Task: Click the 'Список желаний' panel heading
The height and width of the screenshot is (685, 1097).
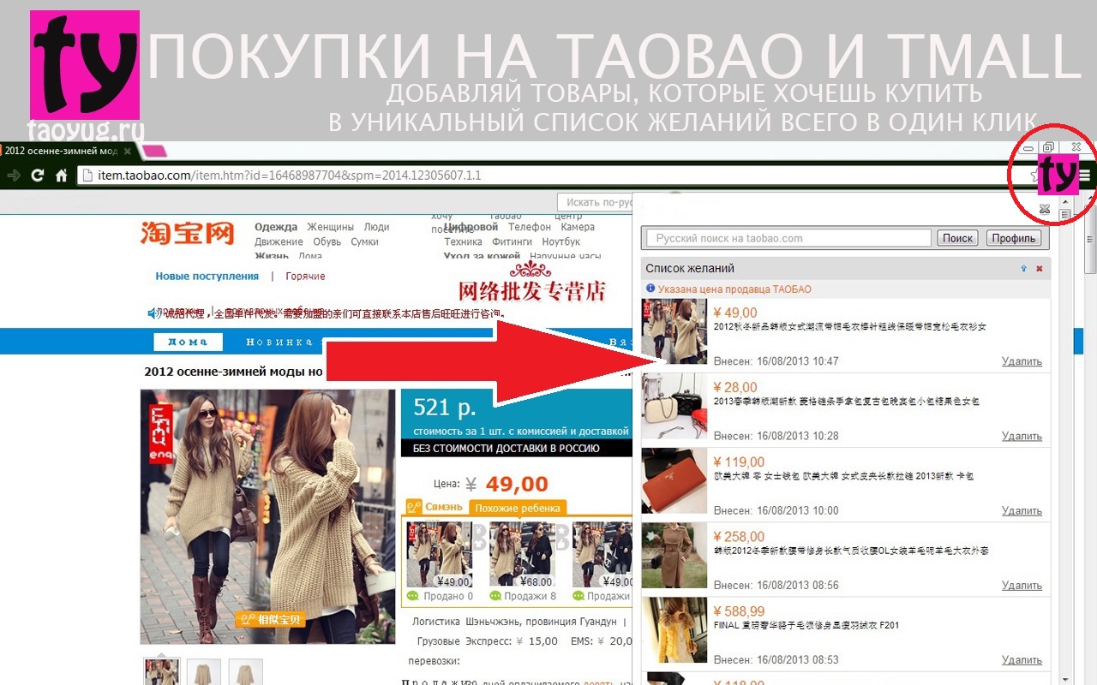Action: tap(690, 269)
